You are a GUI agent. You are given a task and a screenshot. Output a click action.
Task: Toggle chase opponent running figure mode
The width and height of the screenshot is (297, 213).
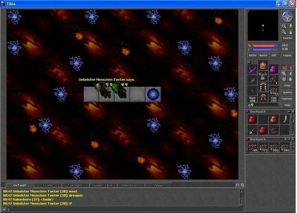[291, 73]
